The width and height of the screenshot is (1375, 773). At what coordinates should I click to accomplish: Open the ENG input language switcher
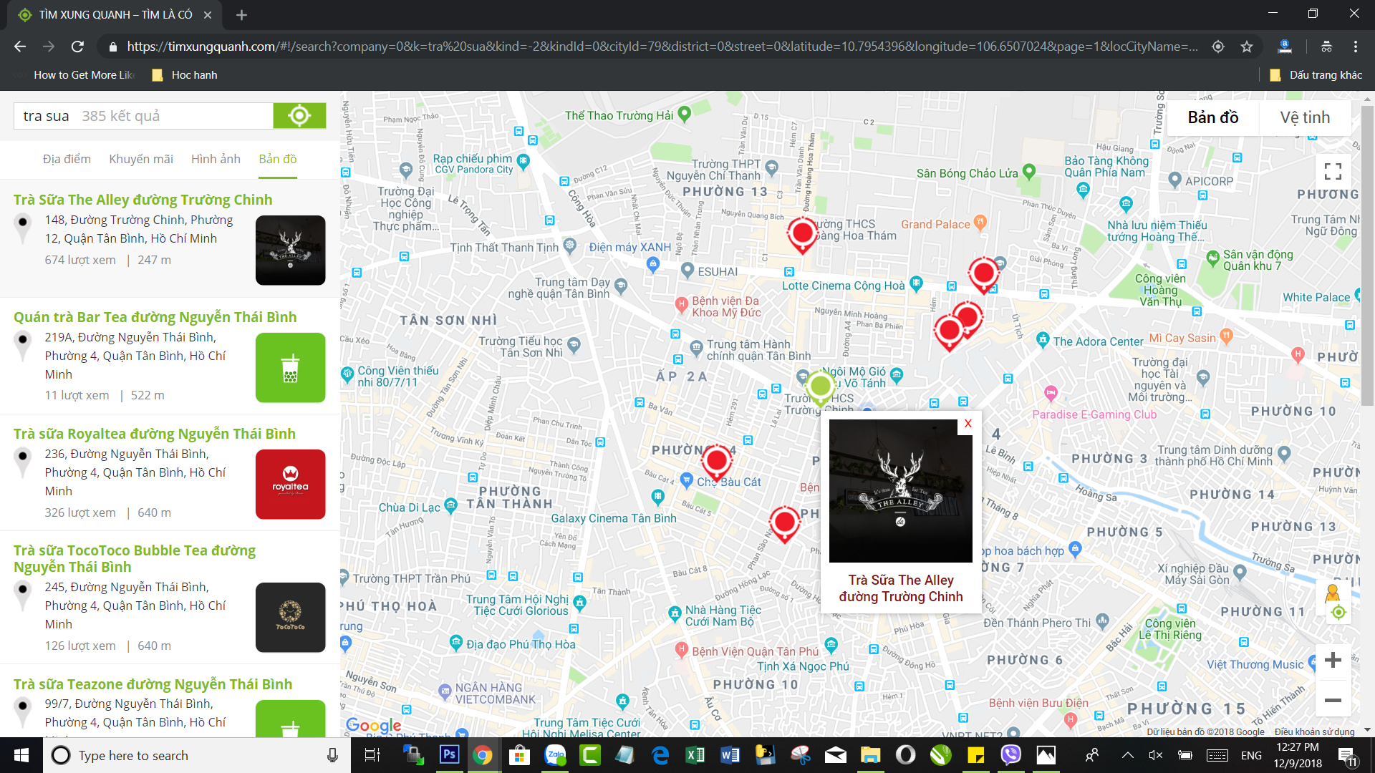[x=1251, y=755]
